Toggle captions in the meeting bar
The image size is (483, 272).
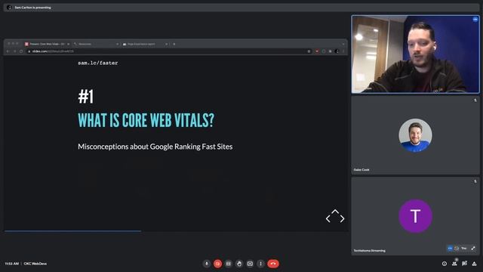tap(228, 264)
